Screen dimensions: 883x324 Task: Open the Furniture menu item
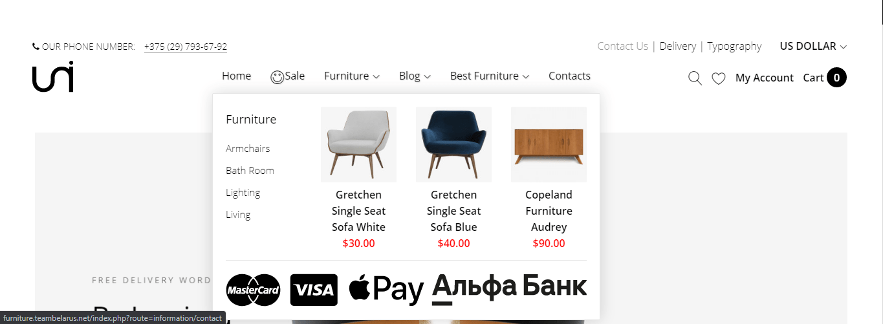(x=351, y=76)
